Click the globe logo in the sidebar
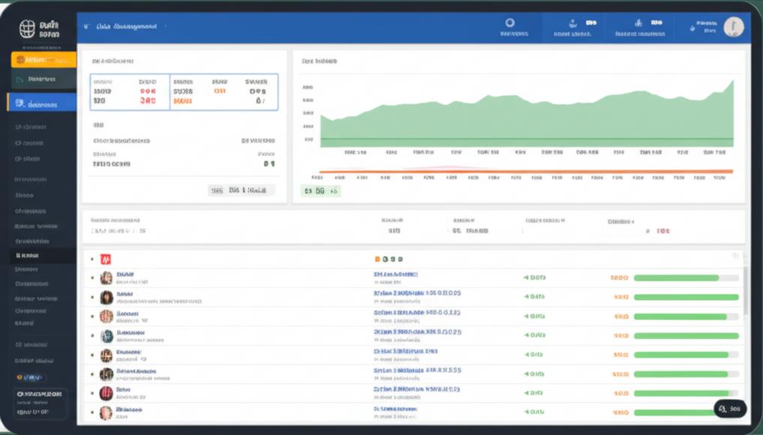The image size is (763, 435). tap(27, 28)
